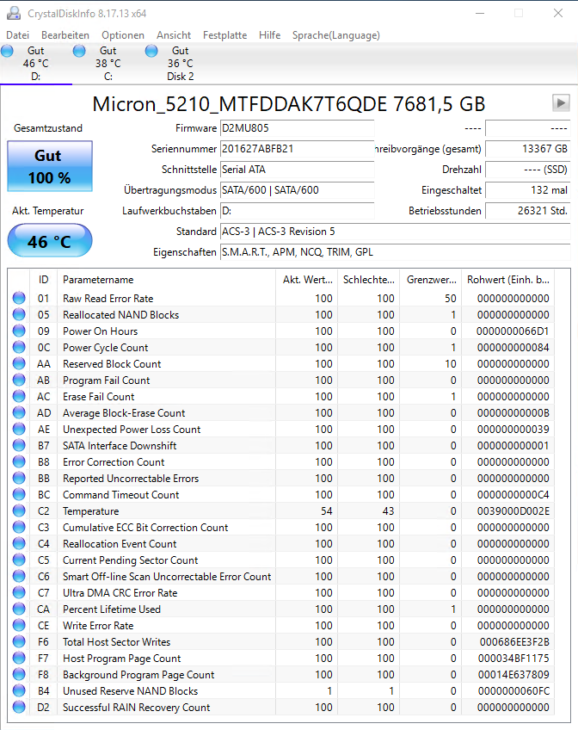Click the Eingeschaltet value 132 mal
578x730 pixels.
528,190
